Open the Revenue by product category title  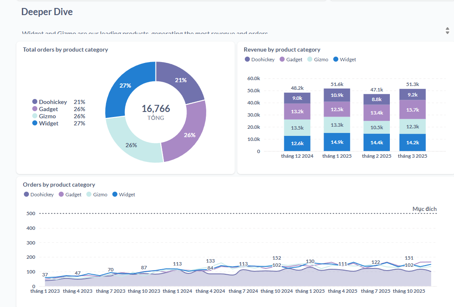282,49
